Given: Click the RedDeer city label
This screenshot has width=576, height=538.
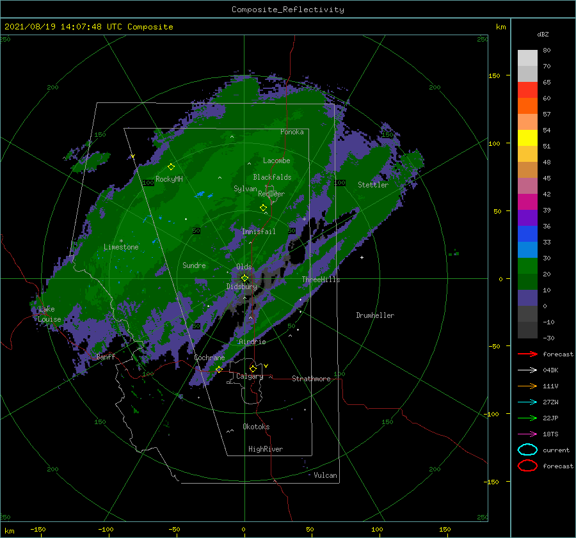Looking at the screenshot, I should pos(271,194).
